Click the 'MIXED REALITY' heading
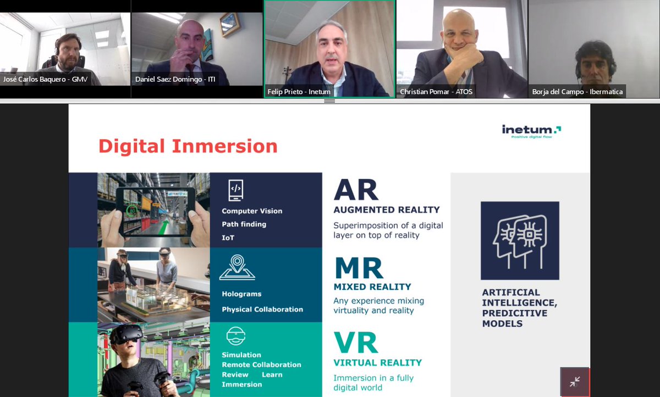 372,287
